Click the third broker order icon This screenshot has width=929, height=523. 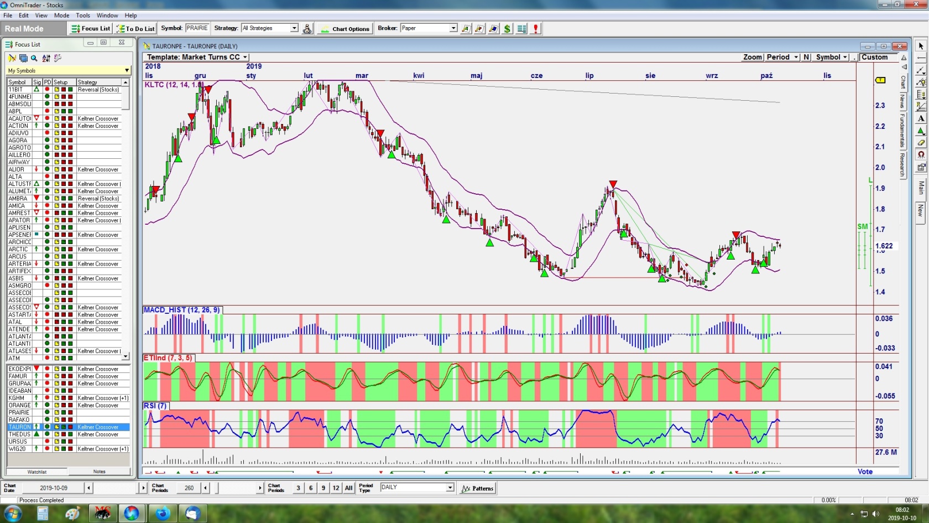coord(493,28)
